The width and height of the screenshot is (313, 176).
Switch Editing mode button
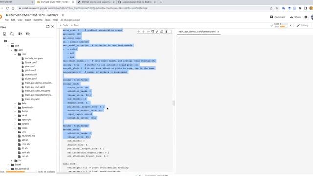(x=302, y=25)
